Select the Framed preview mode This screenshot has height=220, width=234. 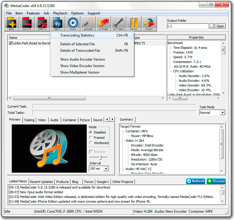click(91, 138)
